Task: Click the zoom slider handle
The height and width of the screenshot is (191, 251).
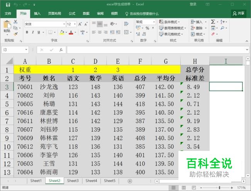Action: (x=219, y=188)
